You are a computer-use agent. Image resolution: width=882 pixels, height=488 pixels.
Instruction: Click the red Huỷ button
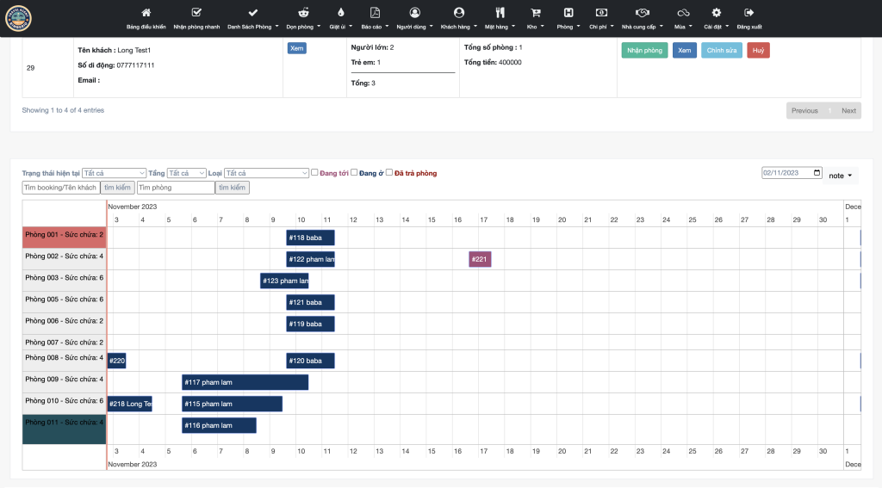pos(758,51)
